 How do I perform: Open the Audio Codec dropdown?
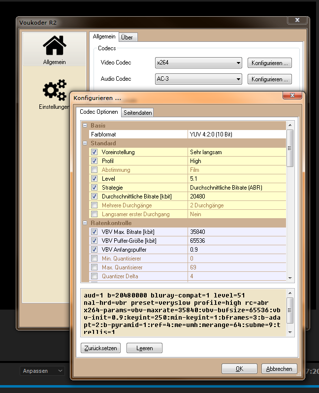tap(198, 79)
